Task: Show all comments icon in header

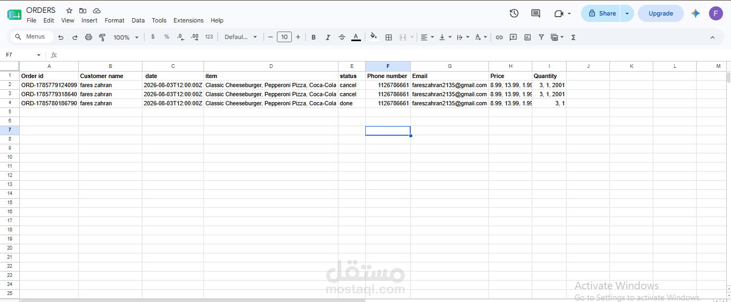Action: (x=536, y=13)
